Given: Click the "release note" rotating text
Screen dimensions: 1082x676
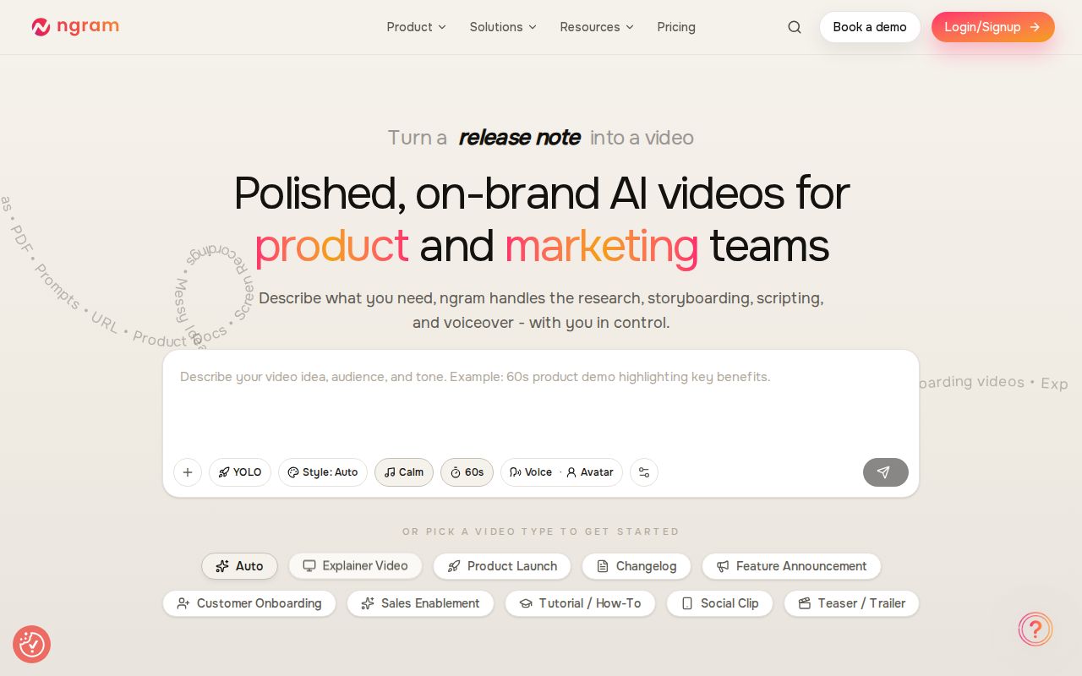Looking at the screenshot, I should [519, 138].
